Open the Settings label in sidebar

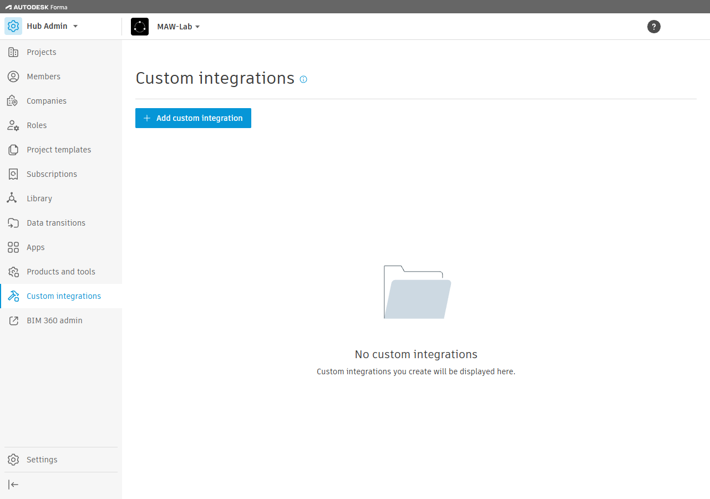[42, 460]
